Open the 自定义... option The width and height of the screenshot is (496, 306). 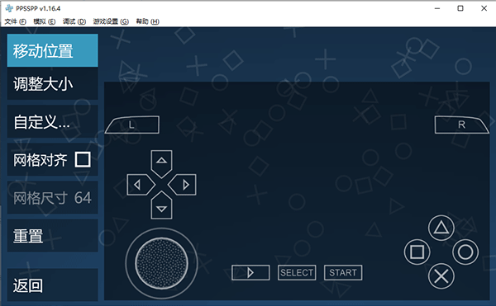coord(53,122)
